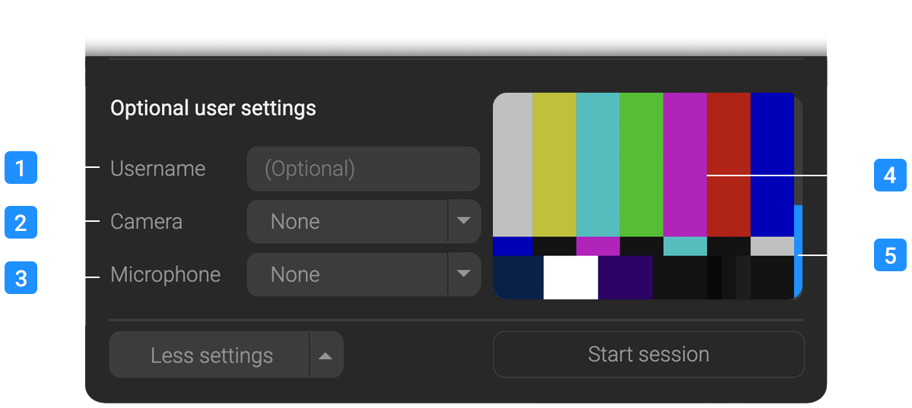This screenshot has width=912, height=408.
Task: Click the Microphone label text
Action: click(x=165, y=275)
